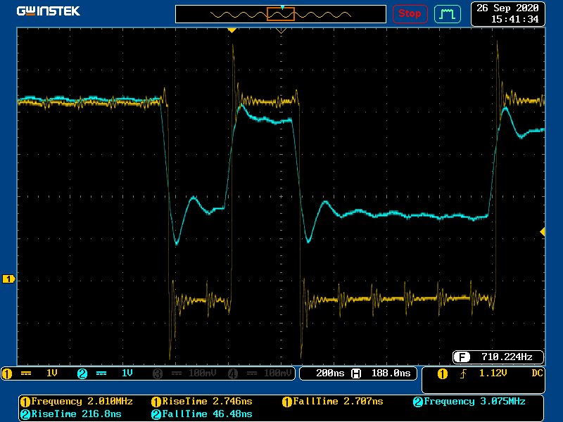Image resolution: width=563 pixels, height=422 pixels.
Task: Click the trigger DC coupling label
Action: 537,373
